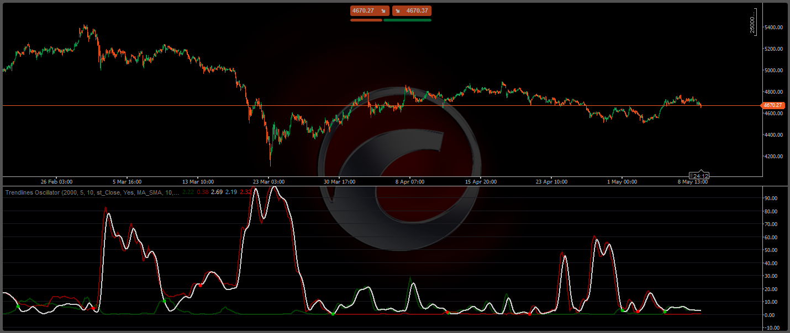Click the 5000.00 price axis label
Viewport: 790px width, 333px height.
click(x=774, y=70)
